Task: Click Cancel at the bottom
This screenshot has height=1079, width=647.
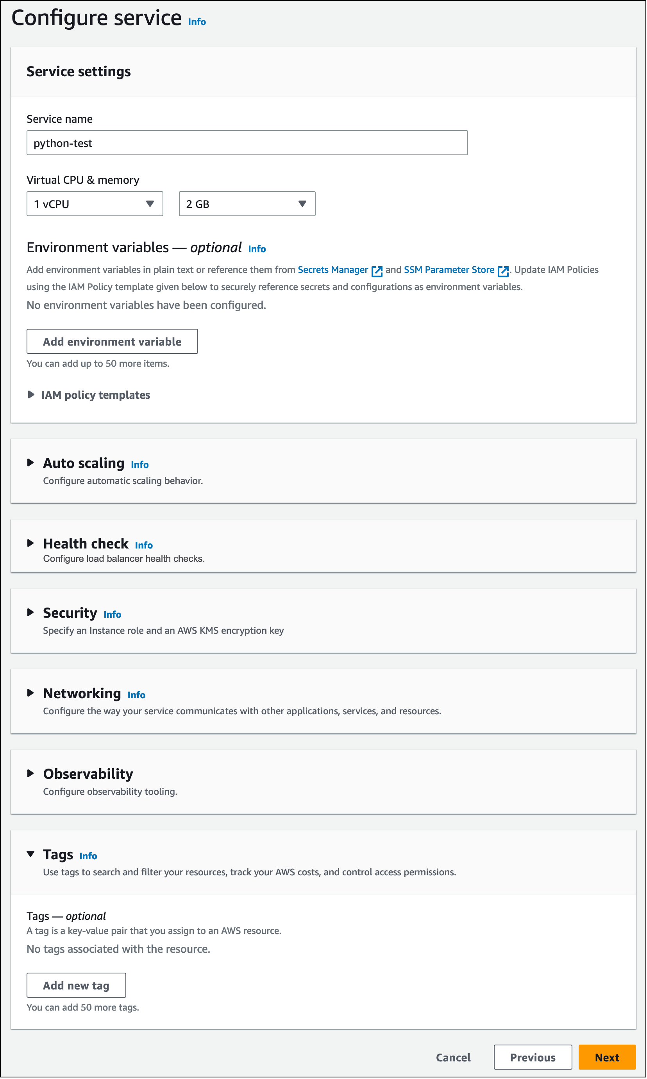Action: [453, 1057]
